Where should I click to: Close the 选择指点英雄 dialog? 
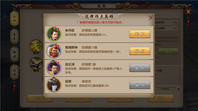tap(151, 18)
